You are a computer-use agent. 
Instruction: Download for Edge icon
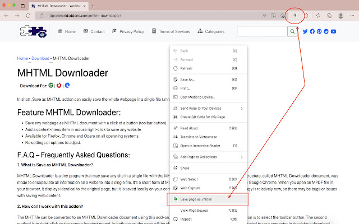67,85
